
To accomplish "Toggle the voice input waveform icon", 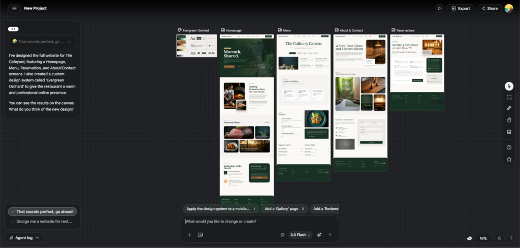I will click(x=319, y=235).
